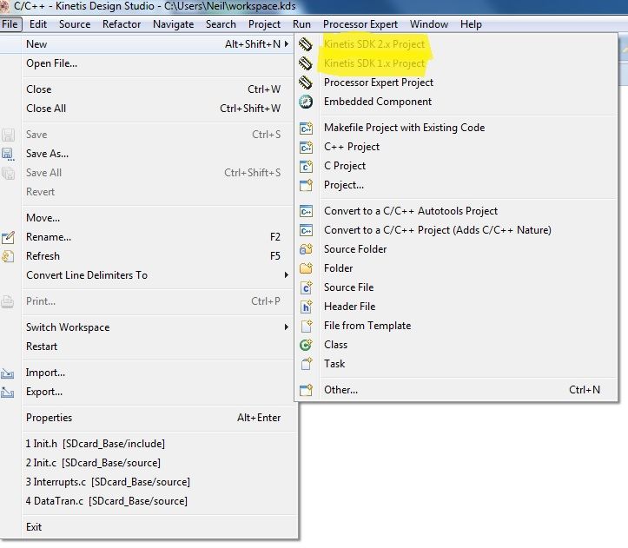The image size is (628, 548).
Task: Open the Help menu
Action: [x=471, y=24]
